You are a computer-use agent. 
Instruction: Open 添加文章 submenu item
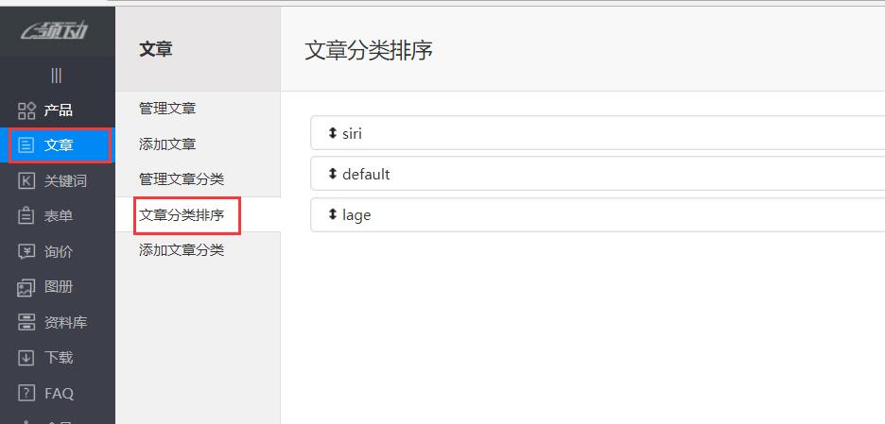[167, 144]
